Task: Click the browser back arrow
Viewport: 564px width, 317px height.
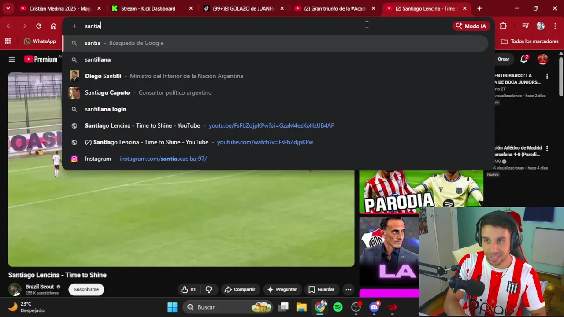Action: point(9,26)
